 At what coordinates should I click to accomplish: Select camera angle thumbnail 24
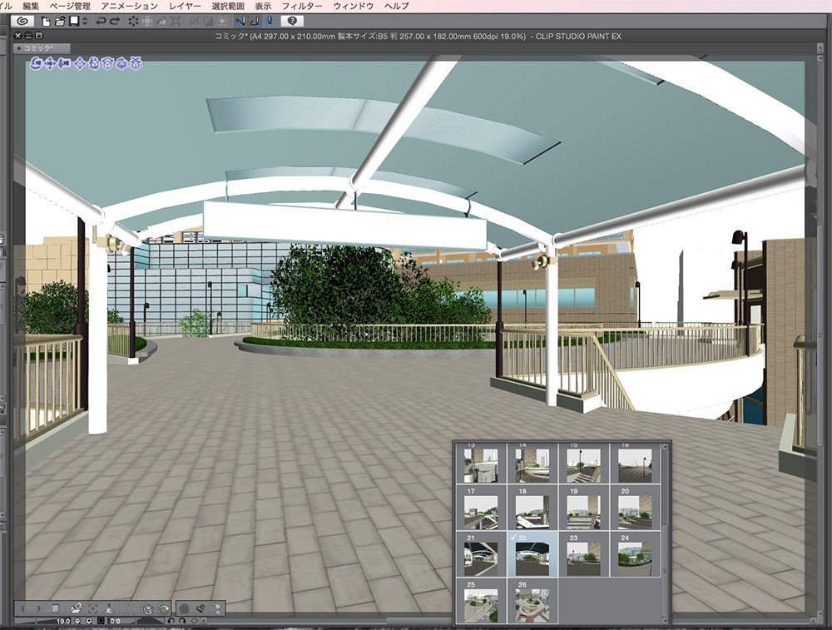coord(635,554)
